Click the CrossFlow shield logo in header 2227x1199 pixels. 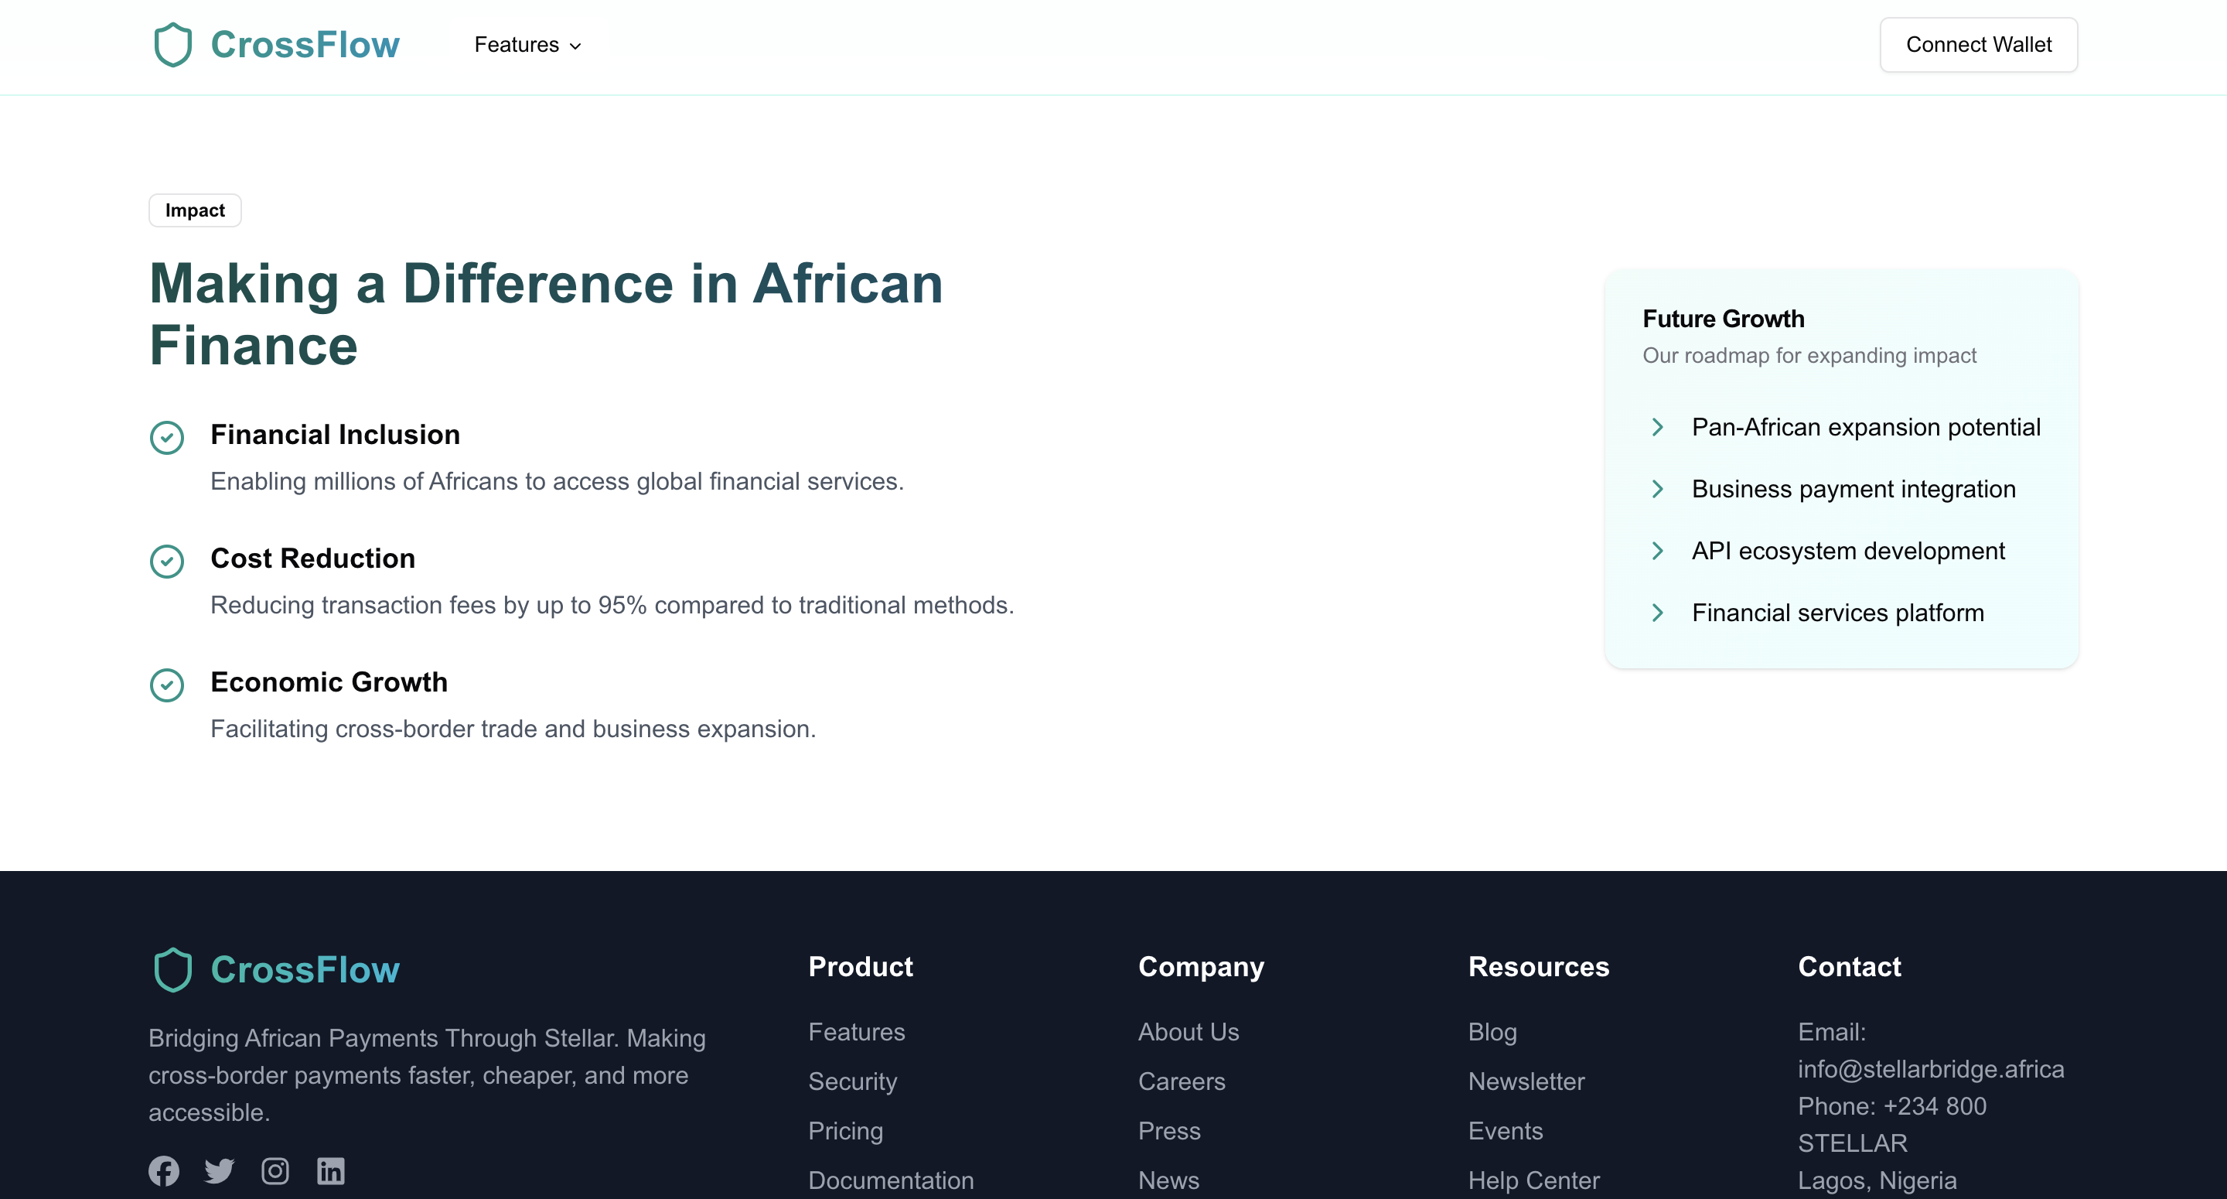point(172,45)
